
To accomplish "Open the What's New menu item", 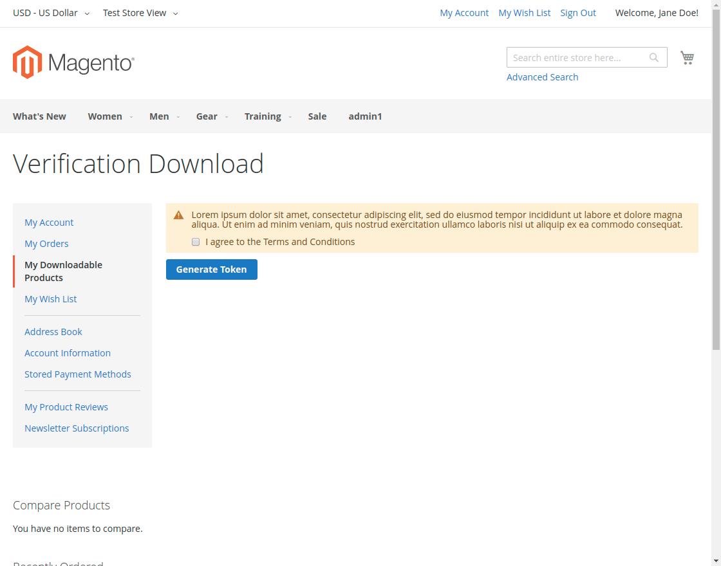I will coord(39,116).
